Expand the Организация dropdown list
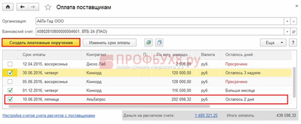 (287, 21)
